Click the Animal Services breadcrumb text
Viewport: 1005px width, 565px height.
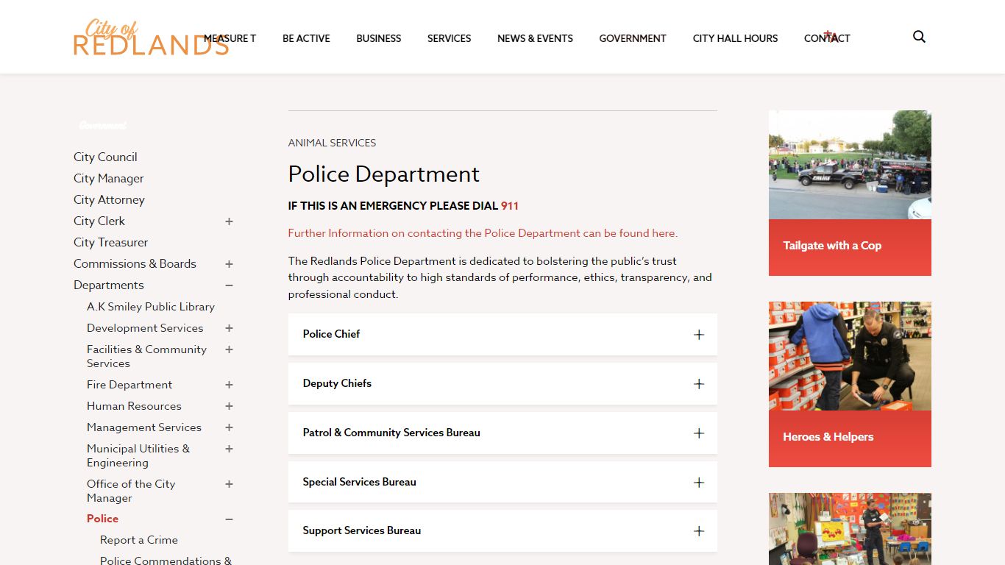[x=332, y=143]
